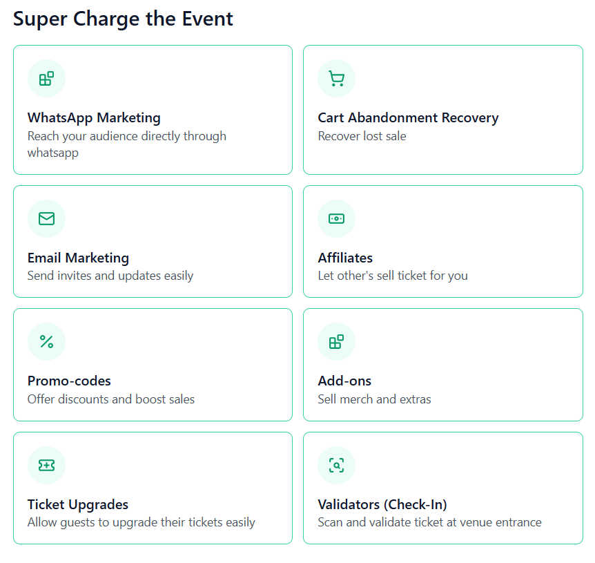The width and height of the screenshot is (595, 563).
Task: Select the Email Marketing heading
Action: coord(78,258)
